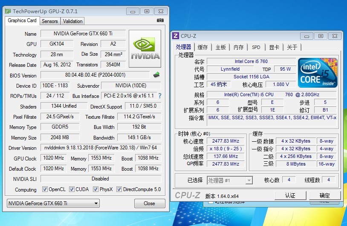Click the NVIDIA logo in GPU-Z
Screen dimensions: 347x226
[x=145, y=49]
